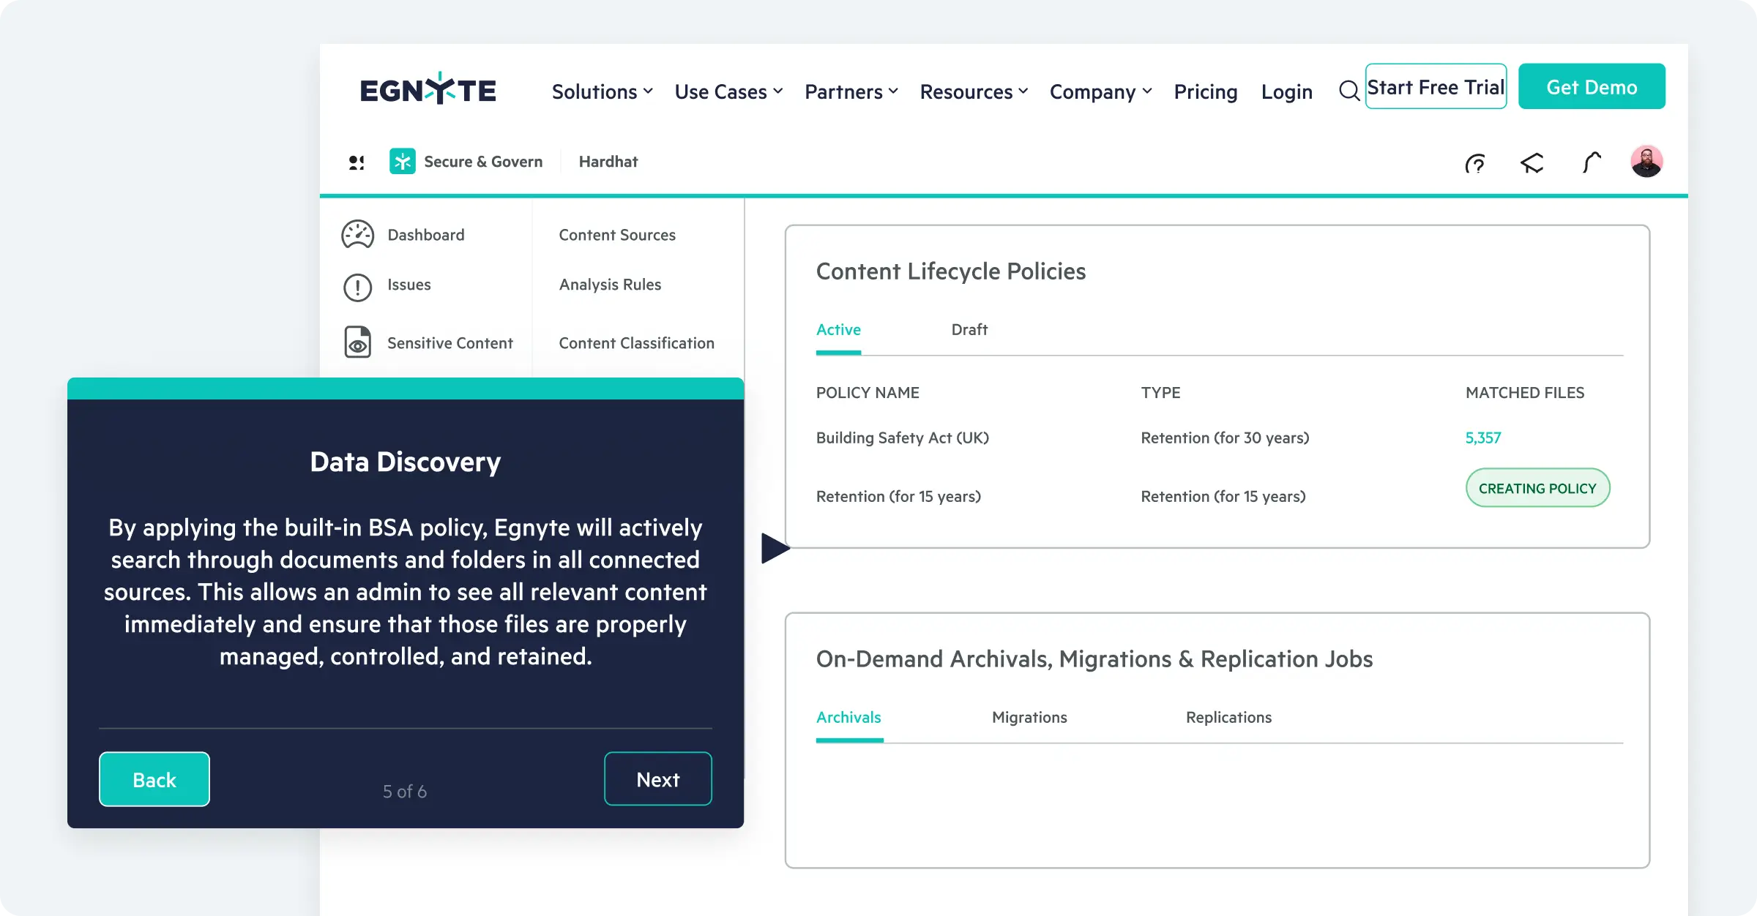
Task: Switch to the Draft policies tab
Action: [969, 330]
